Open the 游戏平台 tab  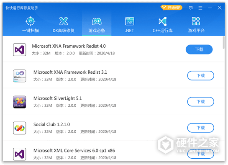pyautogui.click(x=196, y=24)
